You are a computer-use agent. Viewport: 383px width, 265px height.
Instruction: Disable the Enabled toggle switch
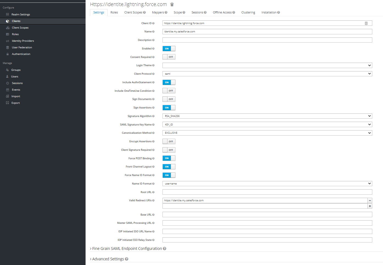click(x=169, y=49)
